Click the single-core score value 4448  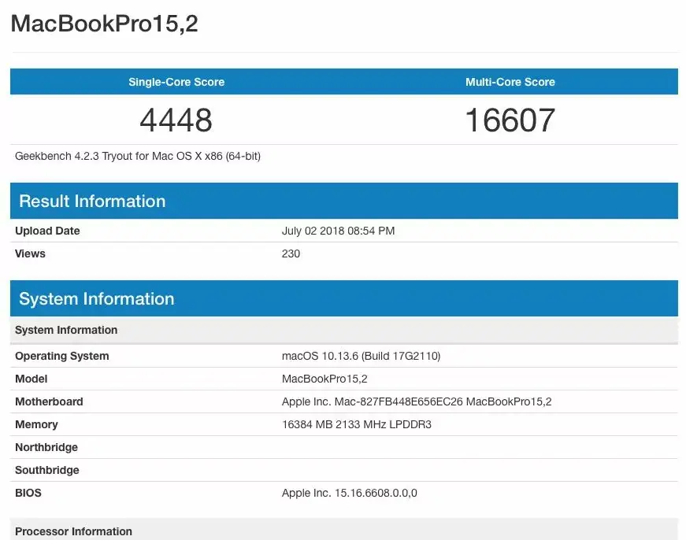coord(176,120)
